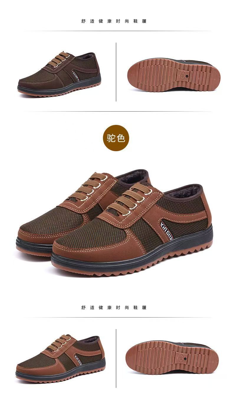Select the top header text 舒适健康时尚鞋履
The image size is (233, 398).
coord(114,21)
